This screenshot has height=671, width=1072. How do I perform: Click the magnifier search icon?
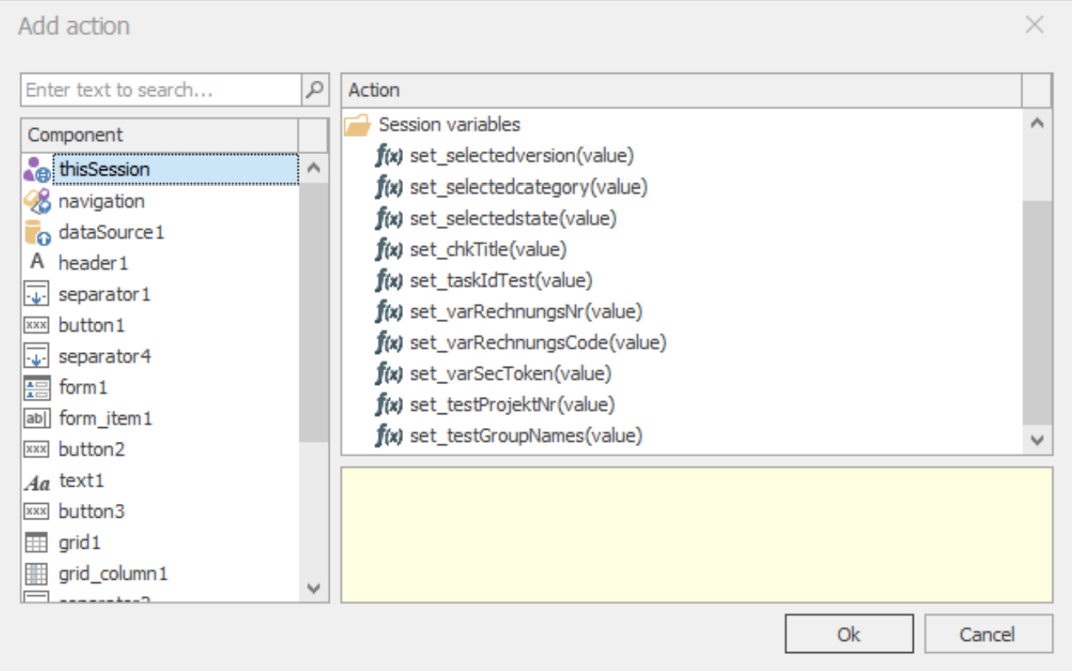[314, 90]
